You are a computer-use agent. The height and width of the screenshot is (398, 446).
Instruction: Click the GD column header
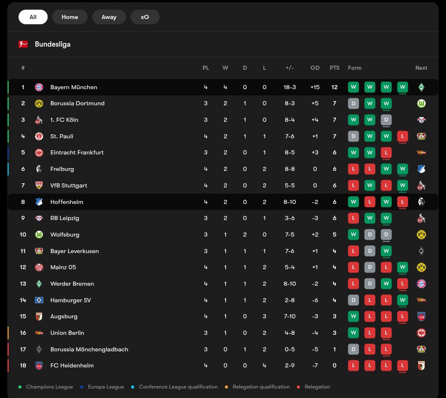(x=315, y=68)
